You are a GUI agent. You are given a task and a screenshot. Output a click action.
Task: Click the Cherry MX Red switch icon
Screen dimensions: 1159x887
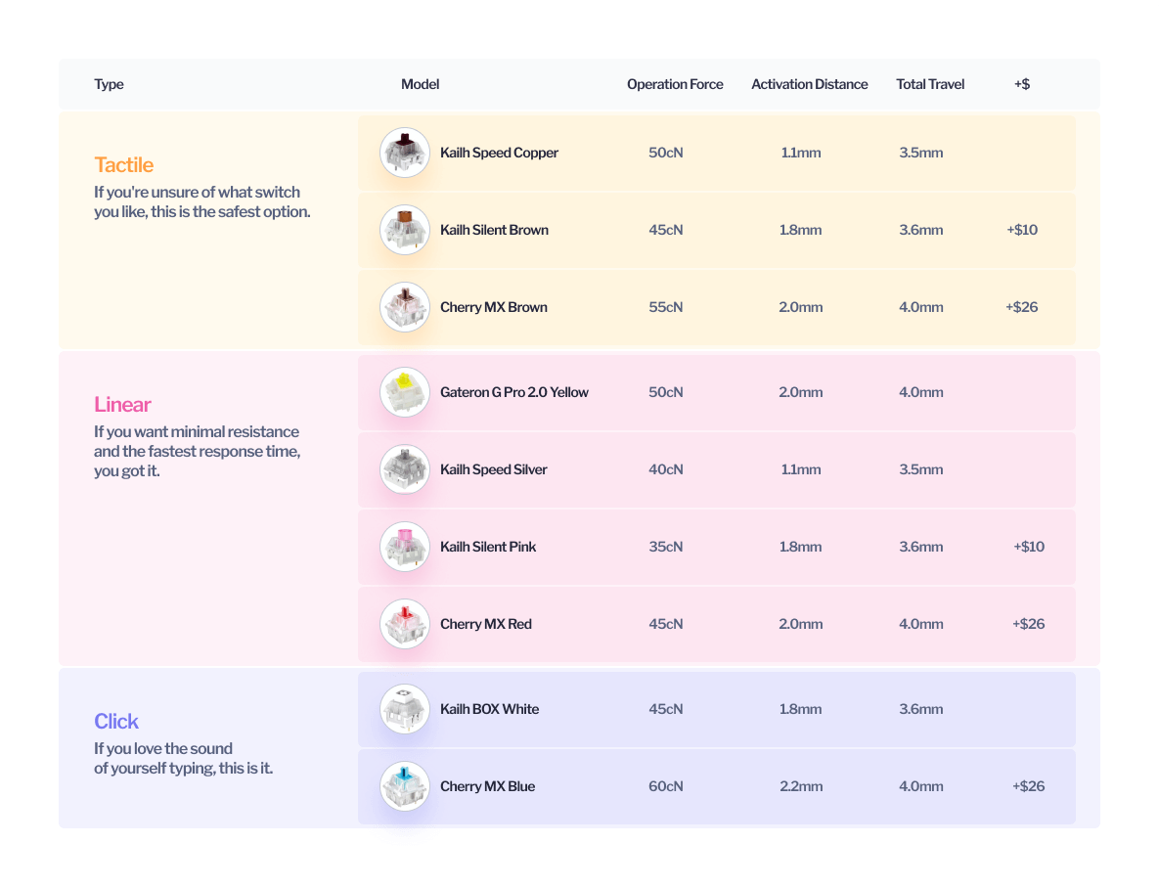pos(405,624)
